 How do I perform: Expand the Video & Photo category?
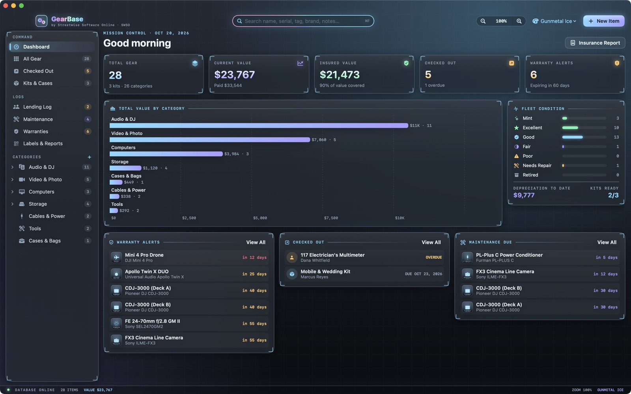point(12,180)
